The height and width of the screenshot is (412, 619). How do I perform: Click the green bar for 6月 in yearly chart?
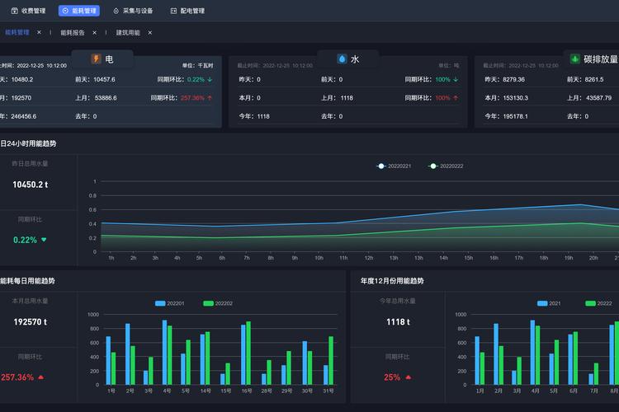[575, 358]
